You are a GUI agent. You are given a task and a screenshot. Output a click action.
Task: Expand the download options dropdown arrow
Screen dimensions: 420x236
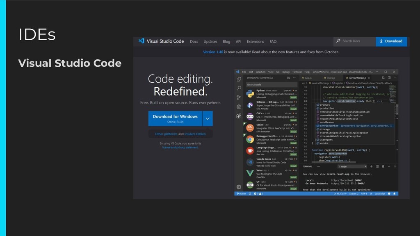pyautogui.click(x=208, y=118)
